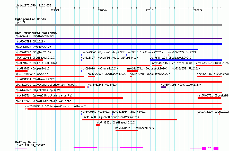Click nsv6573096 (Sedlazeck2020) label
229x151 pixels.
coord(181,85)
